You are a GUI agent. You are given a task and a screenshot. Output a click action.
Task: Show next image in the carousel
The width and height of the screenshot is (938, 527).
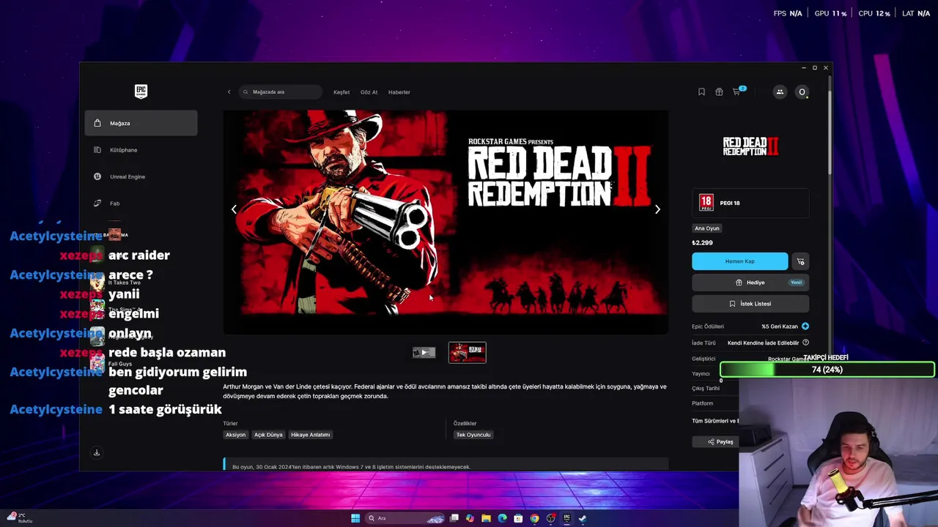coord(657,209)
